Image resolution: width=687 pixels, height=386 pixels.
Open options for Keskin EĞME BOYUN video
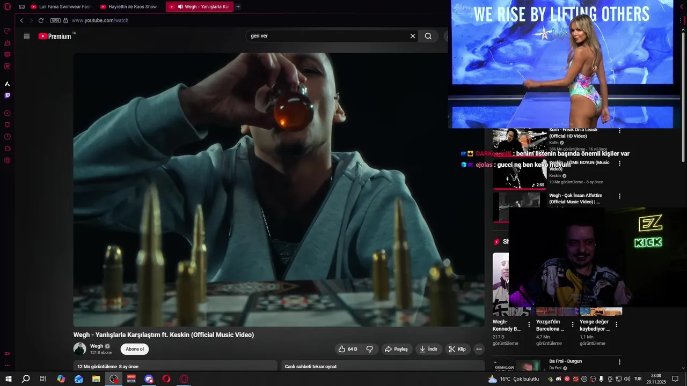click(619, 164)
